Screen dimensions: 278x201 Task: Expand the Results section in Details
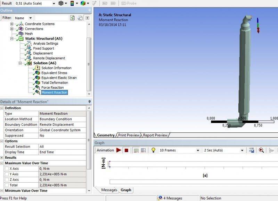click(x=2, y=158)
